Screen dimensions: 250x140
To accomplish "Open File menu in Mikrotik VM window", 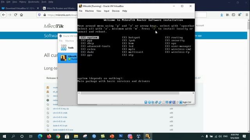I will (81, 11).
